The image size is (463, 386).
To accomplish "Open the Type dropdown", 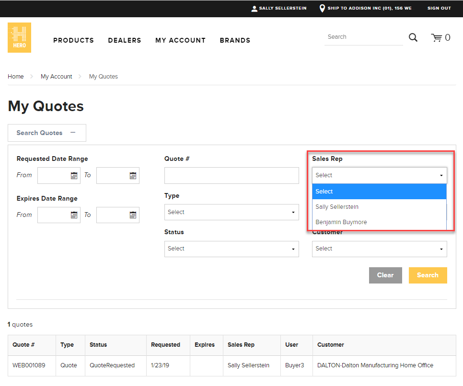I will pos(231,212).
